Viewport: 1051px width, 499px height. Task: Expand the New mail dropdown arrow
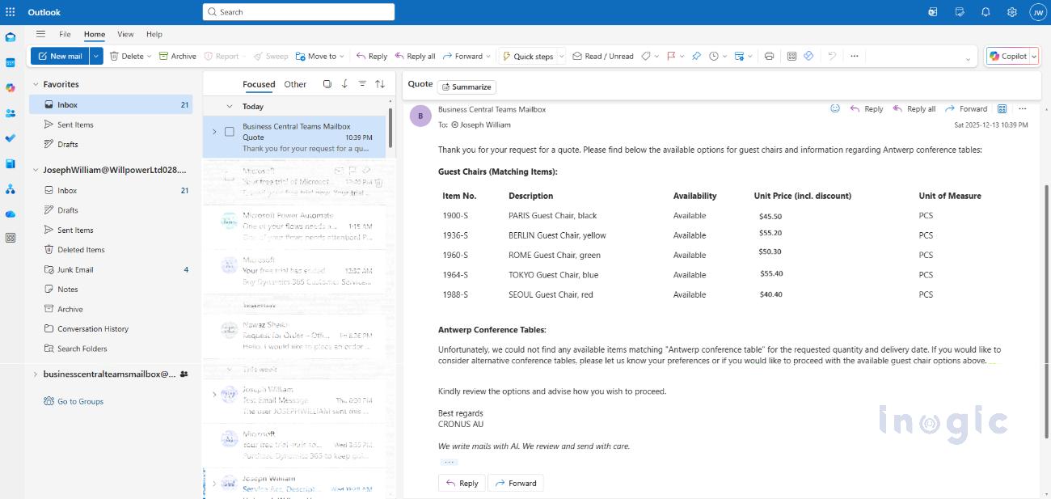point(96,57)
